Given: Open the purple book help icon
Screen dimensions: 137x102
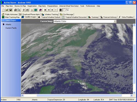Looking at the screenshot, I should pyautogui.click(x=40, y=10).
